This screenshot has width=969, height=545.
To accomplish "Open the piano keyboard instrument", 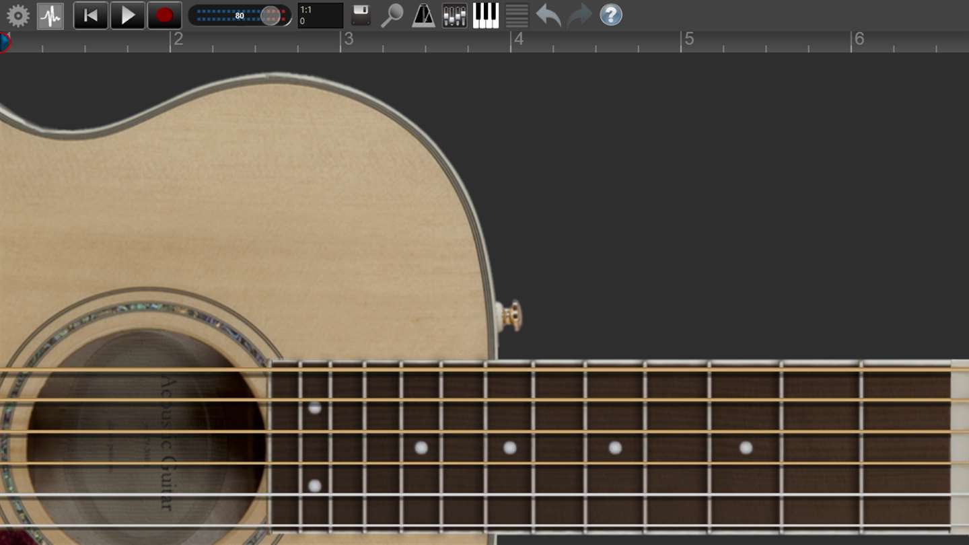I will click(486, 15).
